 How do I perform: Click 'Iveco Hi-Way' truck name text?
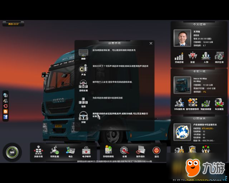click(200, 79)
